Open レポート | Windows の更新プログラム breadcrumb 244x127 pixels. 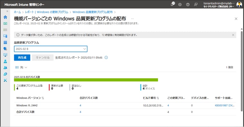(x=47, y=12)
